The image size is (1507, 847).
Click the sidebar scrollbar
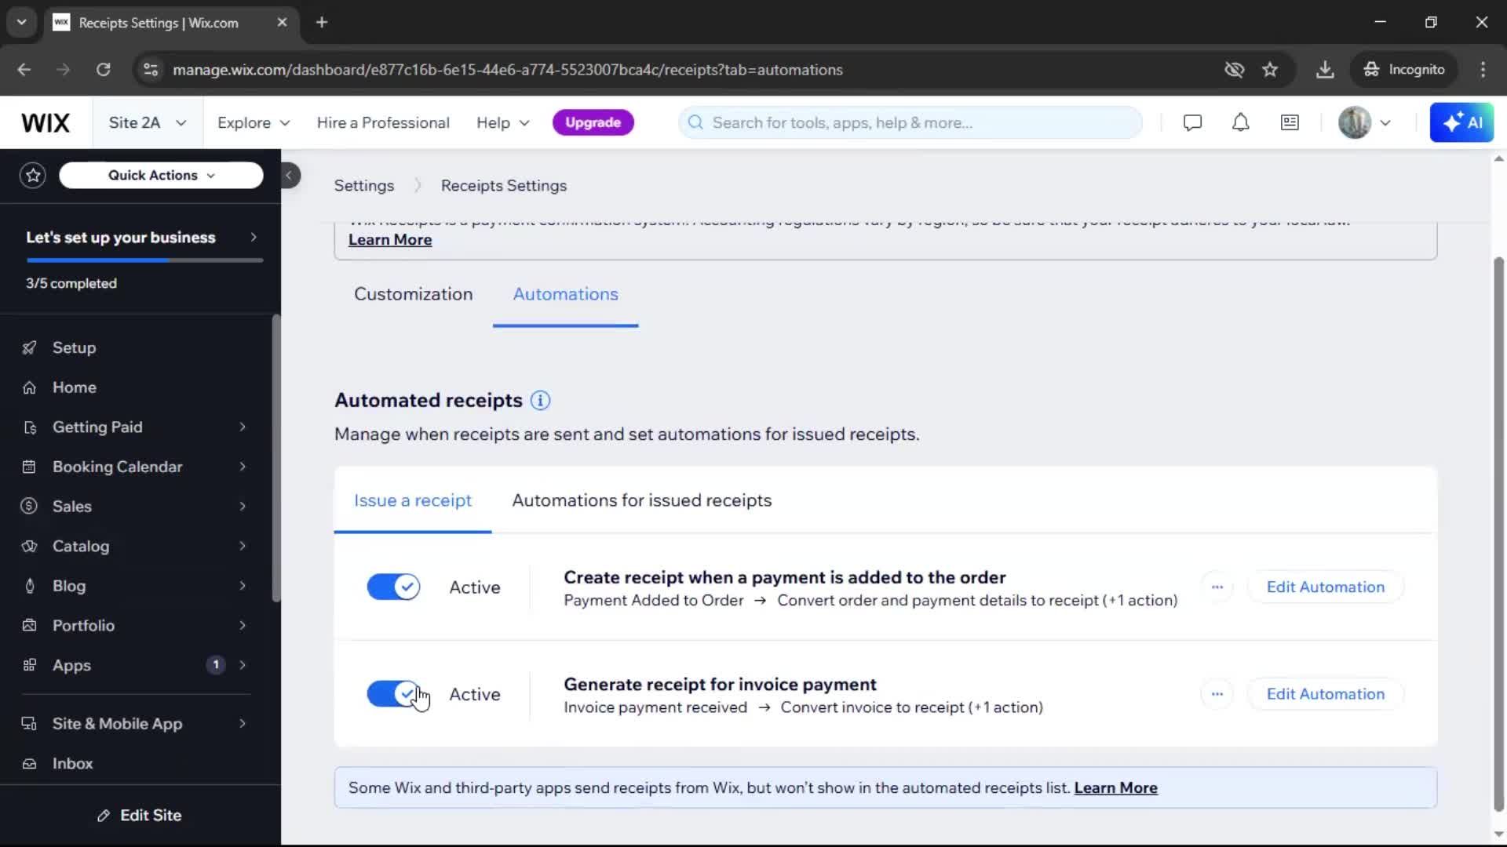click(x=275, y=459)
